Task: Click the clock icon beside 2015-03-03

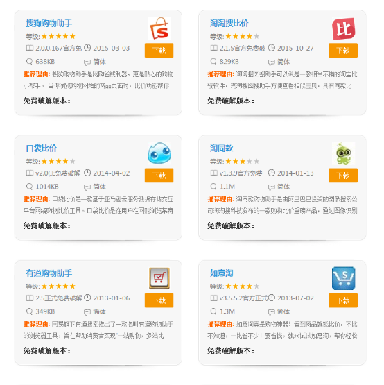Action: point(87,48)
